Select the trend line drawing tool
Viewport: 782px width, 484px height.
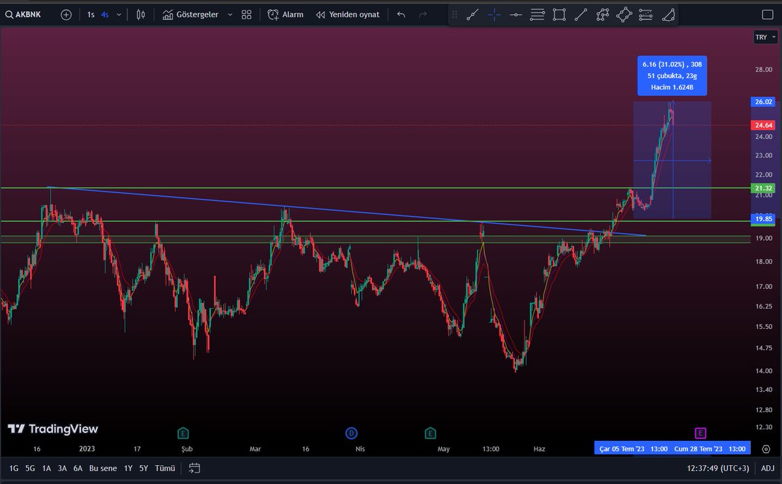pos(473,14)
